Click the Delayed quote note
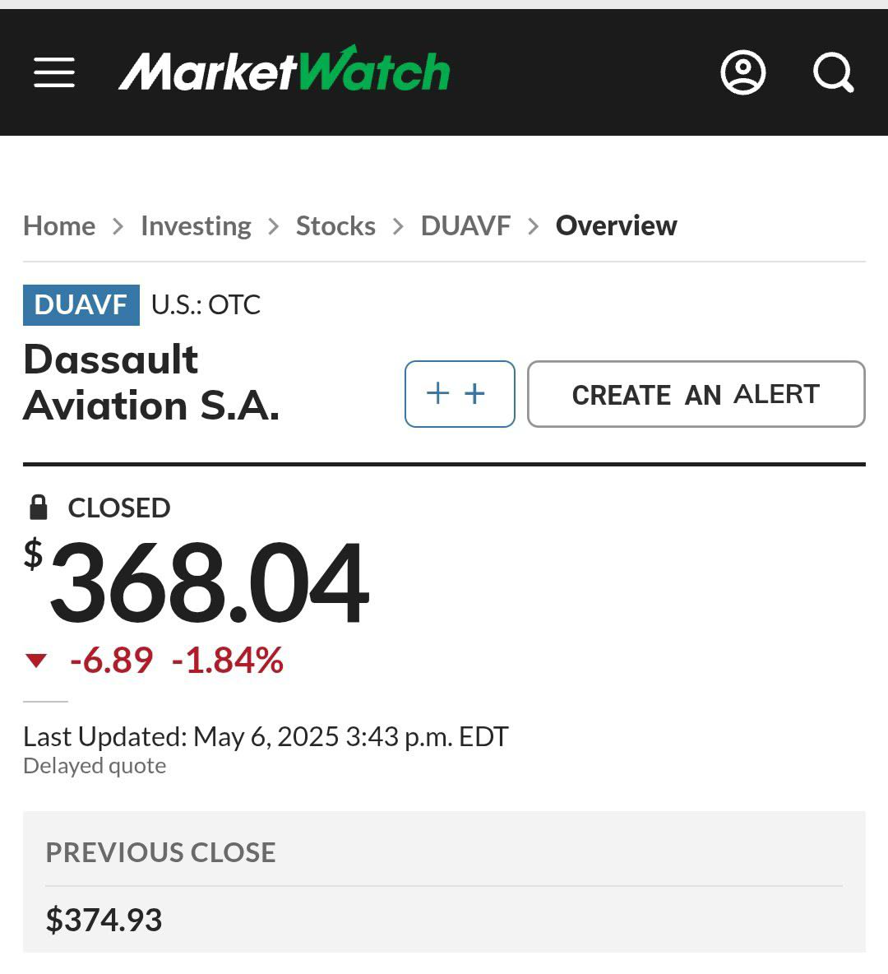 [x=95, y=766]
